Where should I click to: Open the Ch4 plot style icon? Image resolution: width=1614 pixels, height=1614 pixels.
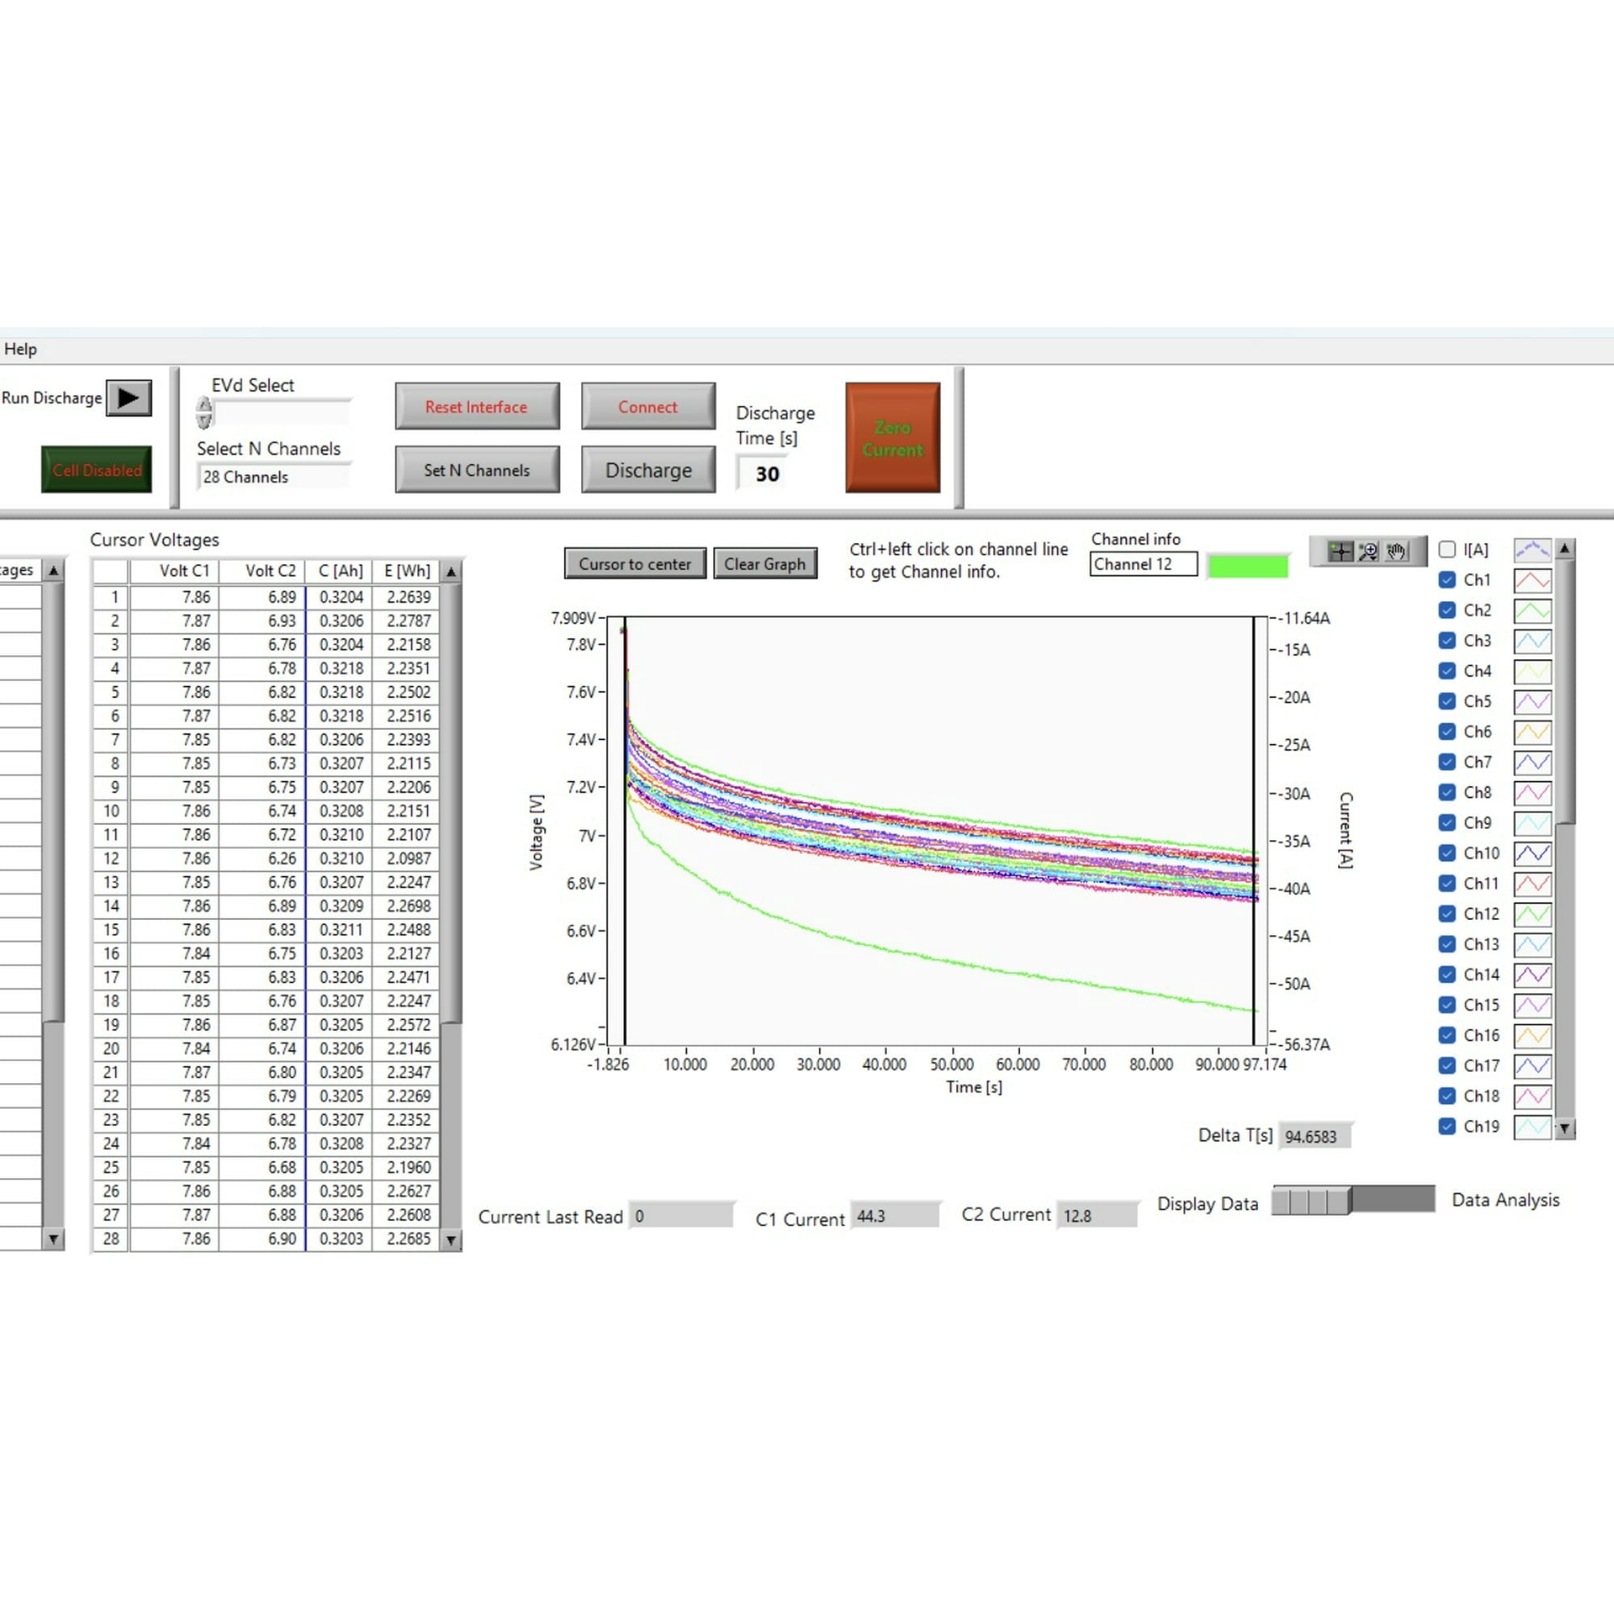tap(1532, 671)
